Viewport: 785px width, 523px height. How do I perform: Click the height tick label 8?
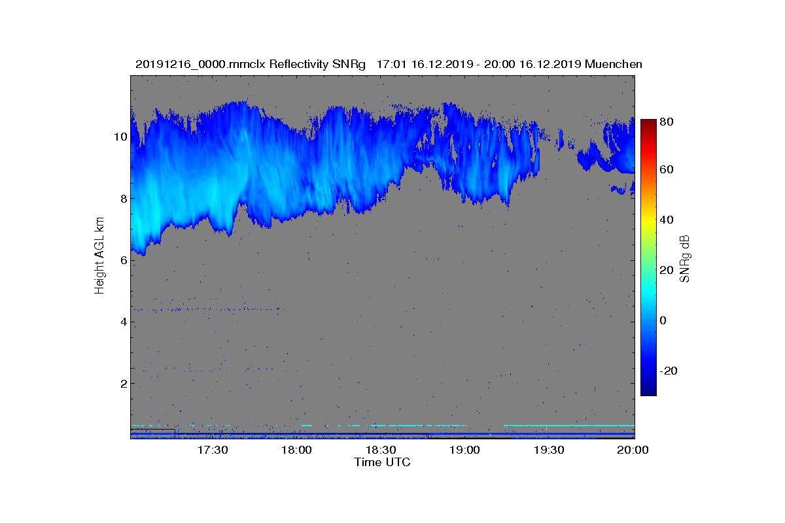(123, 198)
